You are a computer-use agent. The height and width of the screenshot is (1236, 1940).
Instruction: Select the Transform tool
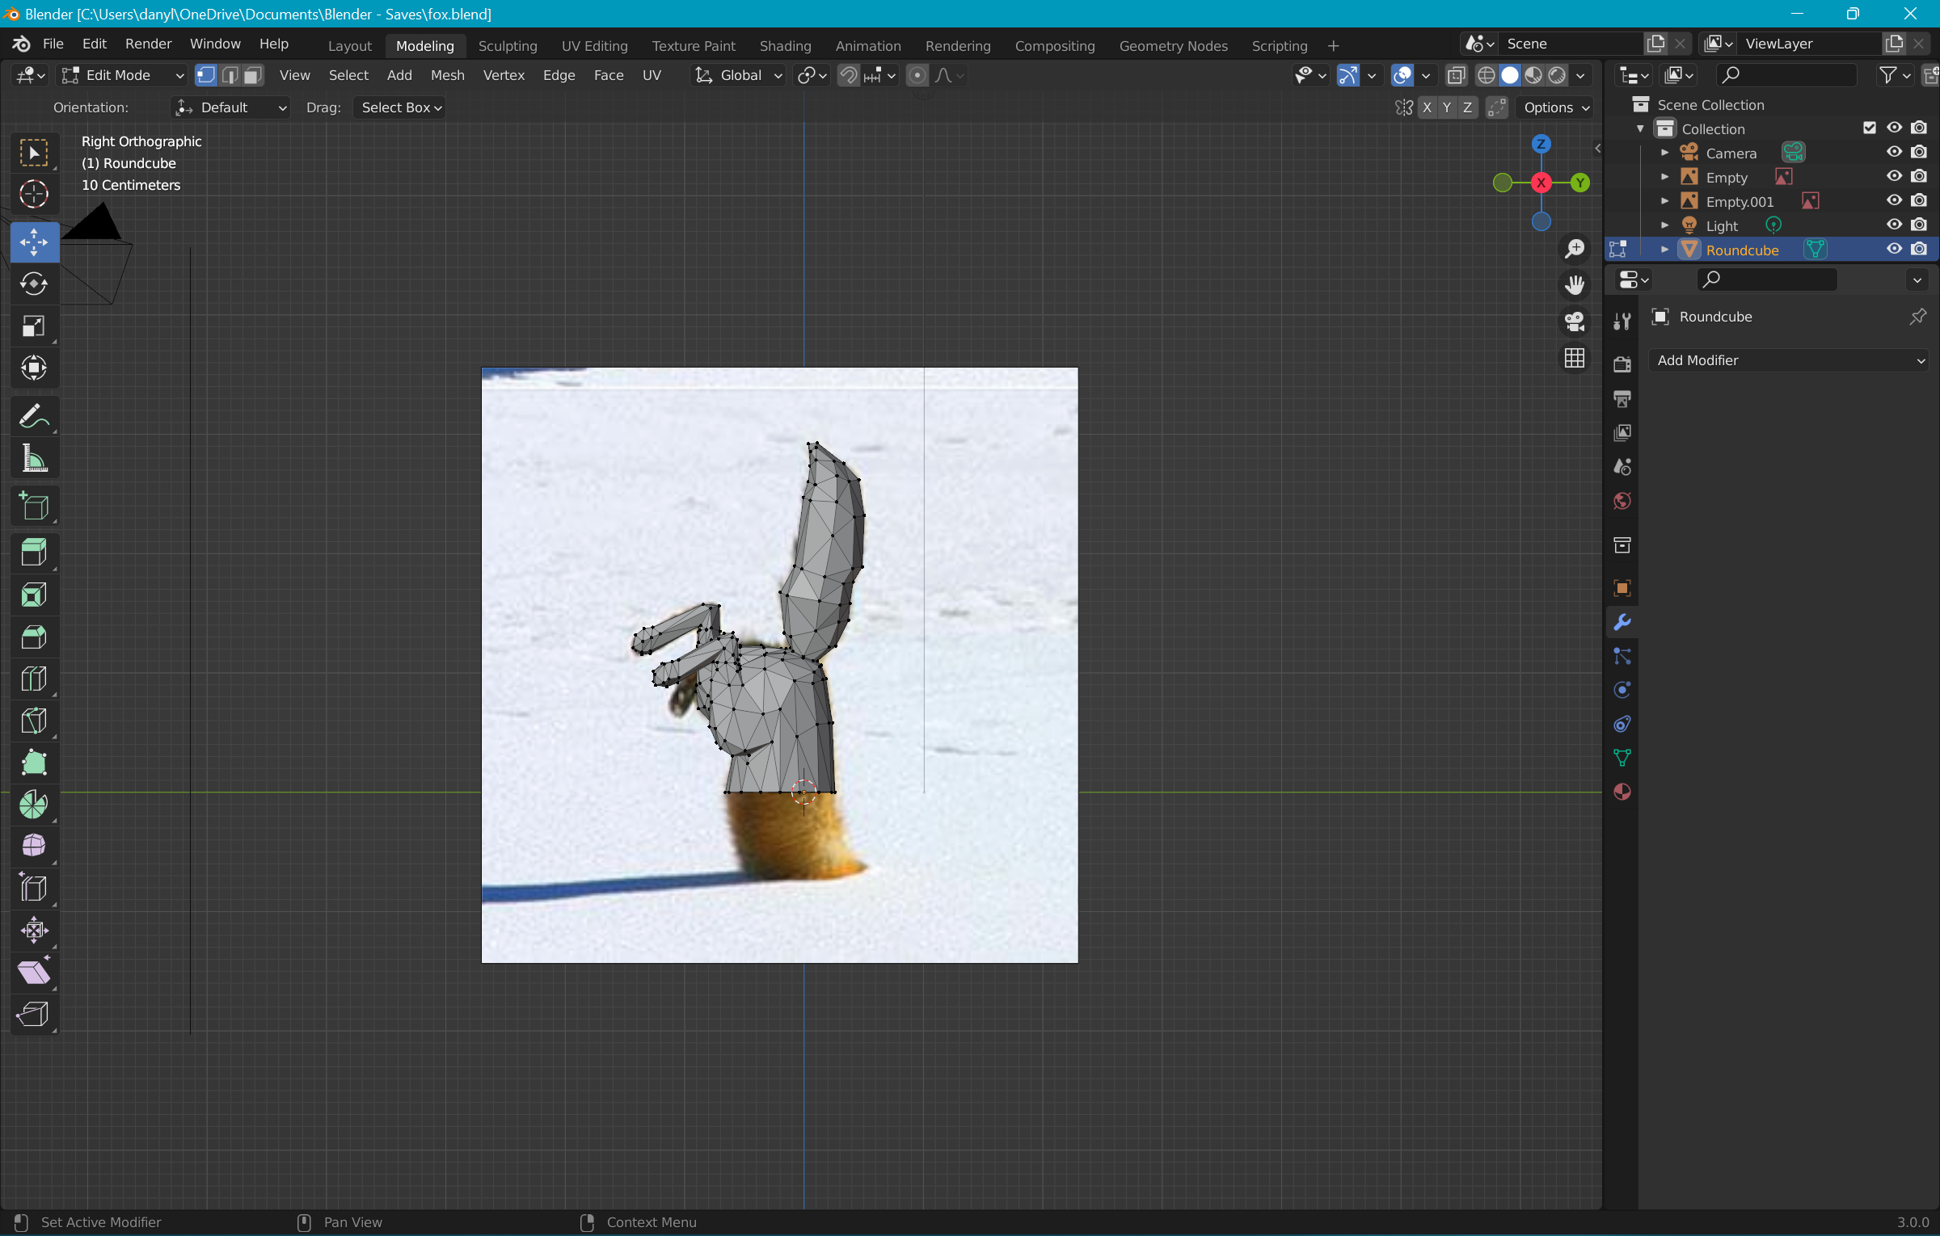[34, 368]
